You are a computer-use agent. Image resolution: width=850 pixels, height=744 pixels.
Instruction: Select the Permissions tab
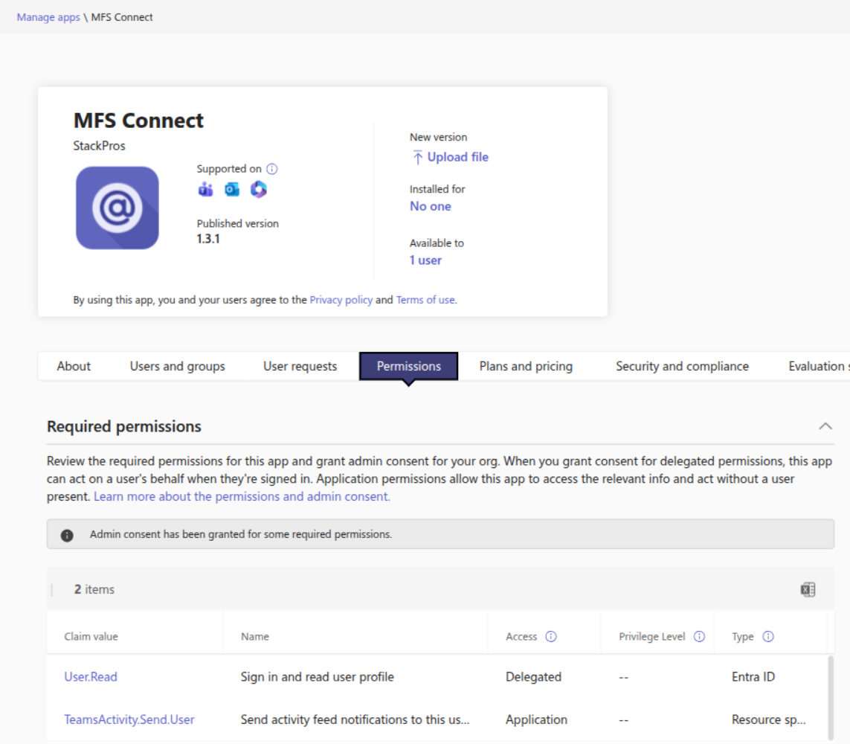click(409, 366)
